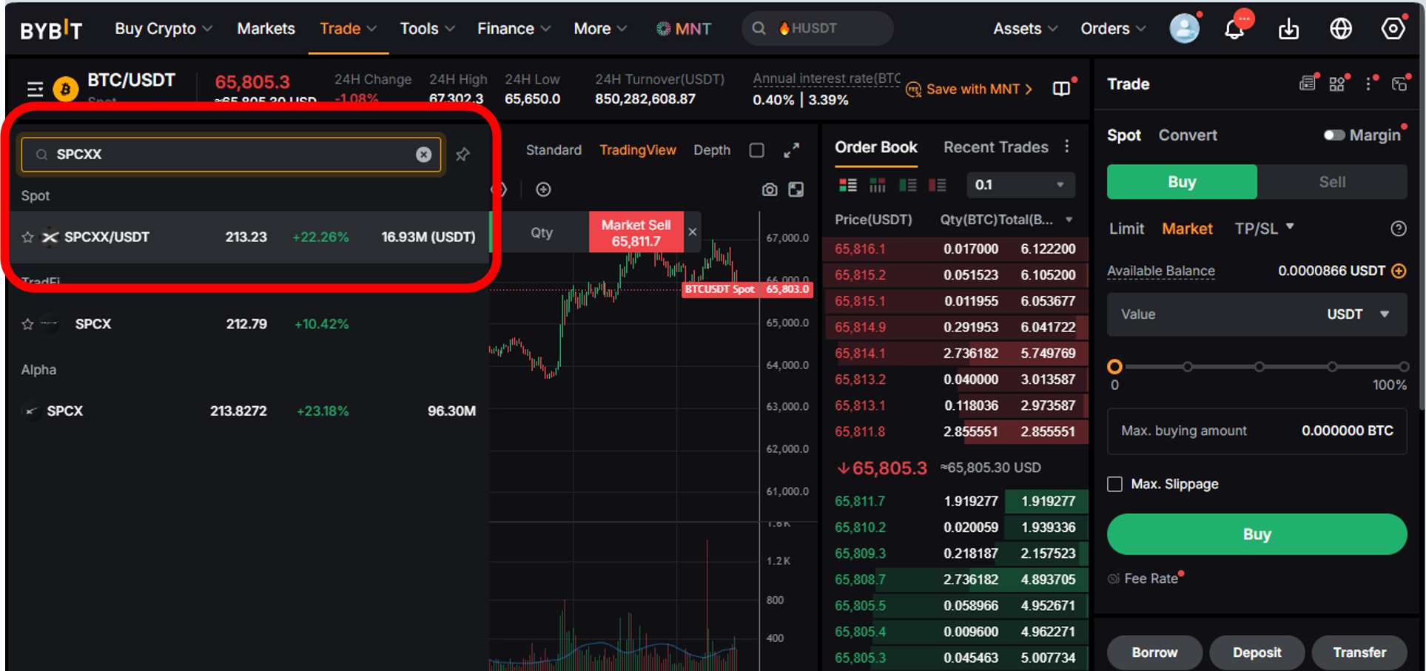The width and height of the screenshot is (1426, 671).
Task: Expand the Tools dropdown
Action: [x=427, y=28]
